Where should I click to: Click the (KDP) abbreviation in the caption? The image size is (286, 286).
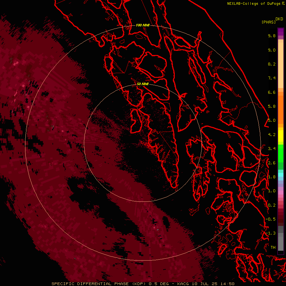pos(139,284)
